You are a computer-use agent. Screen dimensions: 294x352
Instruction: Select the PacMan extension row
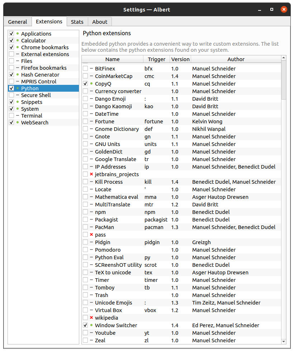tap(181, 227)
